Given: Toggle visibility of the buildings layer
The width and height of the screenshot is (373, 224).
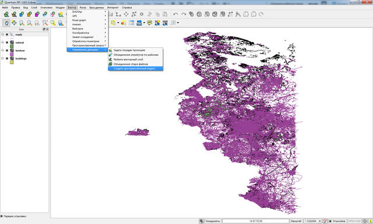Looking at the screenshot, I should click(7, 58).
